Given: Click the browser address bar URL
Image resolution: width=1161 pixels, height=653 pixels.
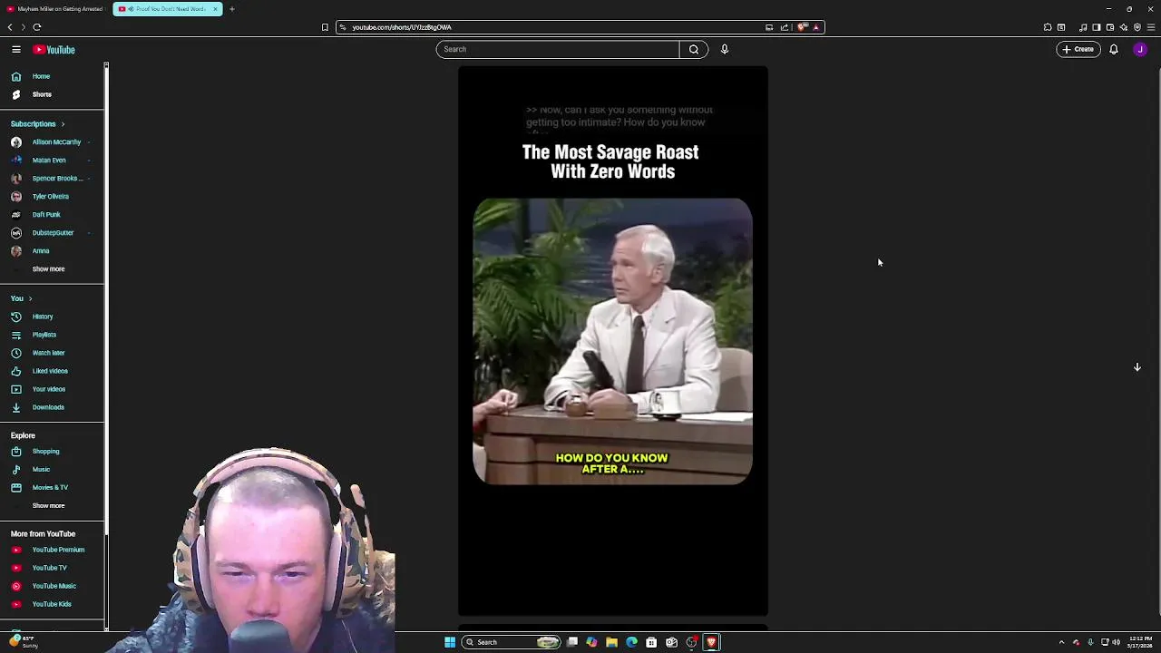Looking at the screenshot, I should [402, 27].
